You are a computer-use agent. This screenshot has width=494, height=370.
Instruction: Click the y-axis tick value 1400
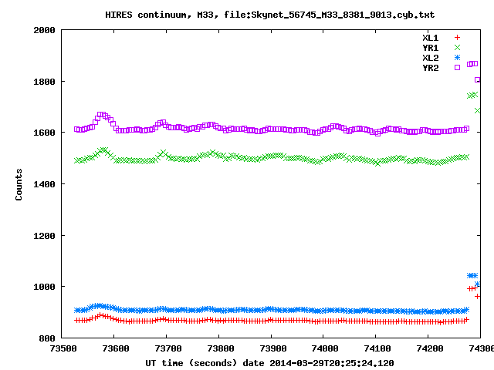pyautogui.click(x=44, y=184)
